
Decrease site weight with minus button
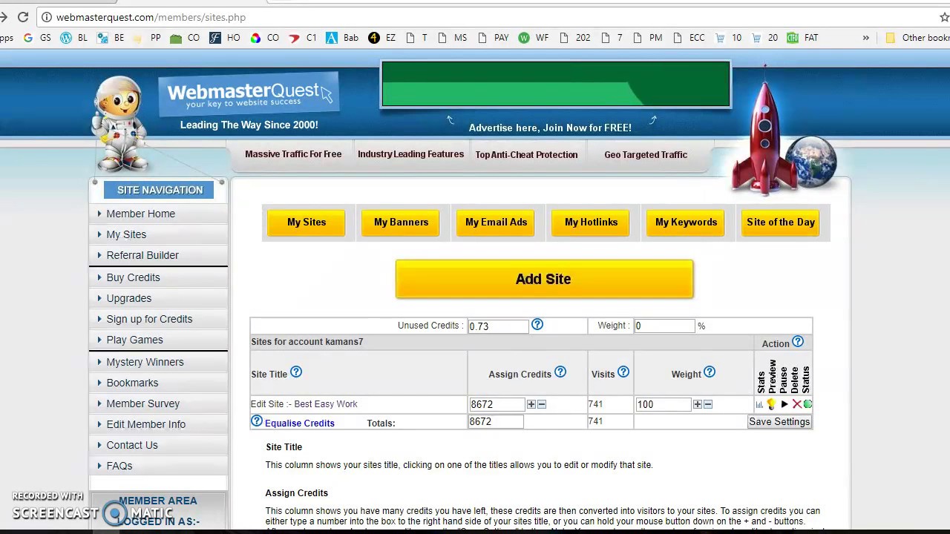[x=708, y=404]
